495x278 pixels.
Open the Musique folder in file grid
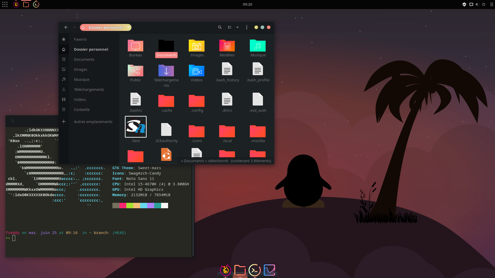pos(258,46)
